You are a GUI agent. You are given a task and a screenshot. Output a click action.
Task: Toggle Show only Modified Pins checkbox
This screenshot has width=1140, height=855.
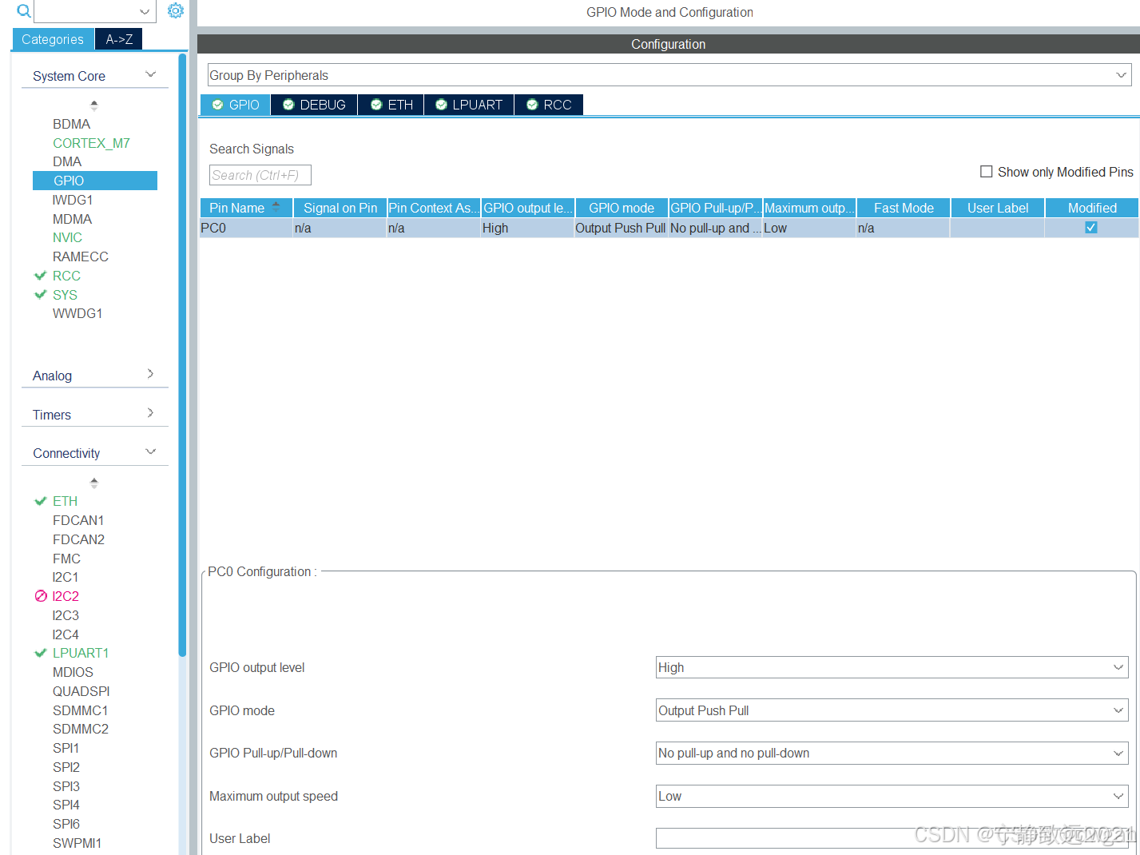(987, 172)
